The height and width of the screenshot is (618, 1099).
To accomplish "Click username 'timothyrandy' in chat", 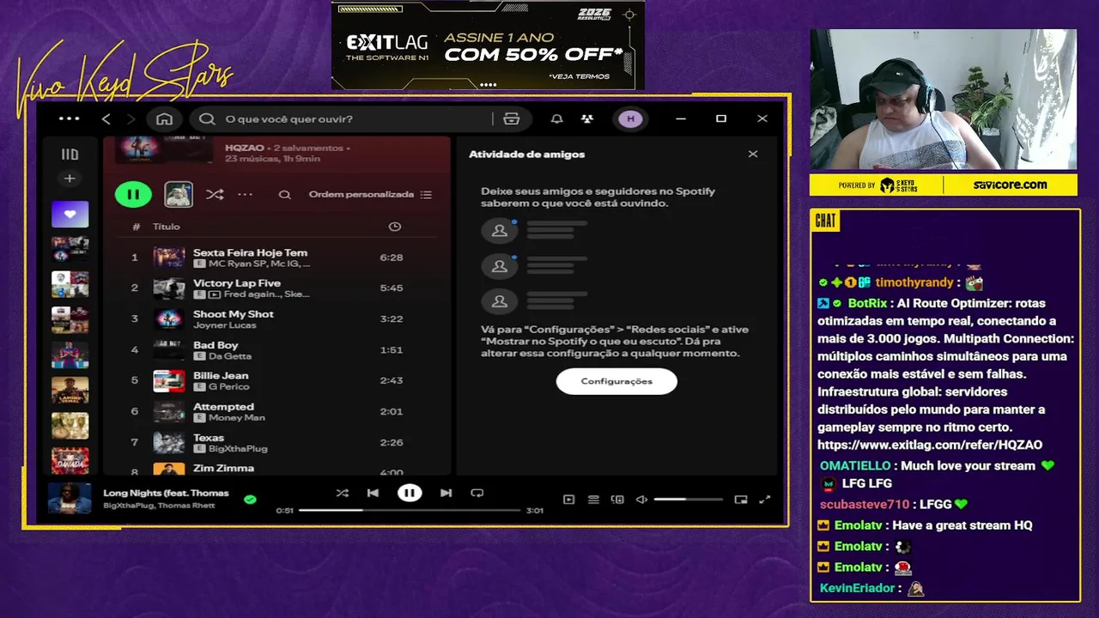I will (914, 282).
